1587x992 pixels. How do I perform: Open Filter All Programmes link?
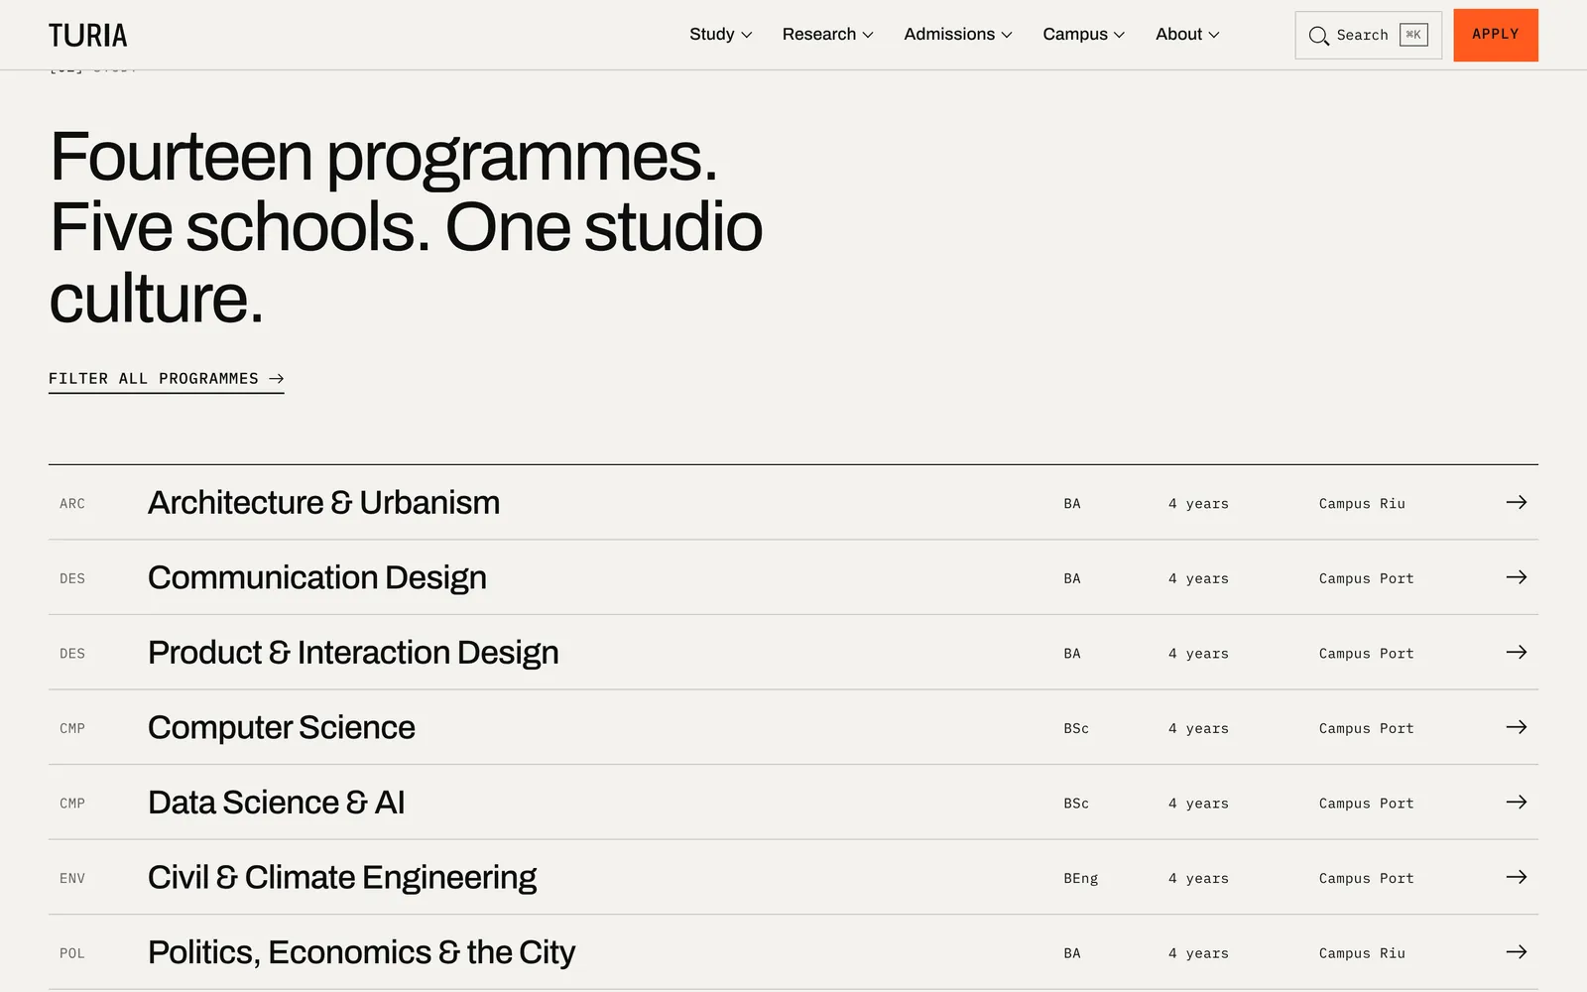166,379
